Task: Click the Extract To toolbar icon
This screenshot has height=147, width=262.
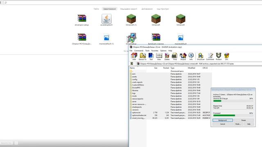Action: coord(142,56)
